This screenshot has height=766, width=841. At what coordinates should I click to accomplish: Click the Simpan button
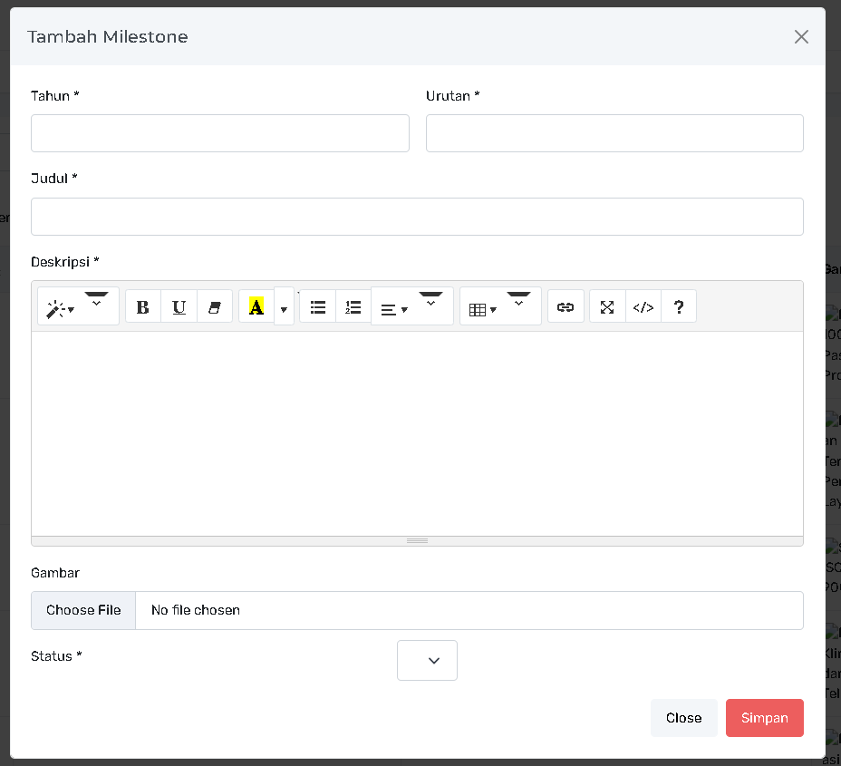764,718
